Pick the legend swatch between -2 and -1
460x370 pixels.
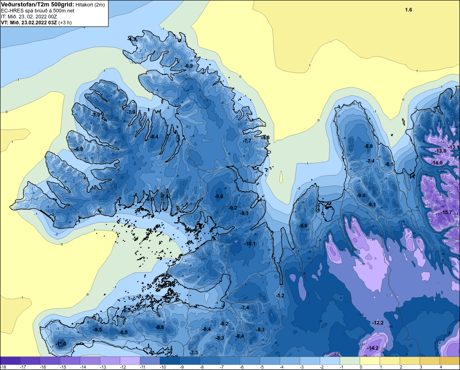tap(330, 361)
